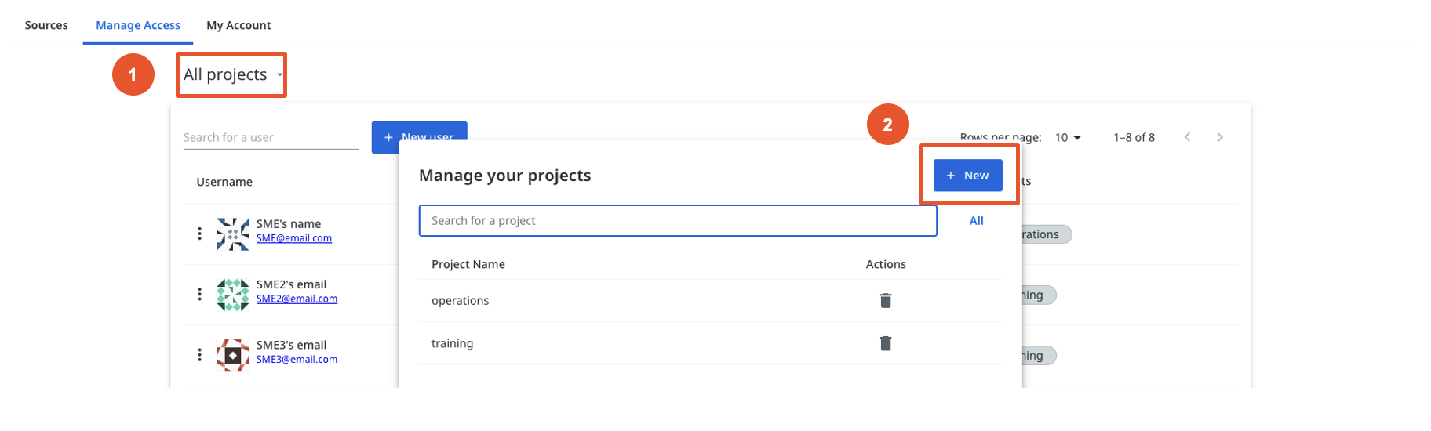This screenshot has height=431, width=1431.
Task: Open options menu for SME's name
Action: click(x=199, y=234)
